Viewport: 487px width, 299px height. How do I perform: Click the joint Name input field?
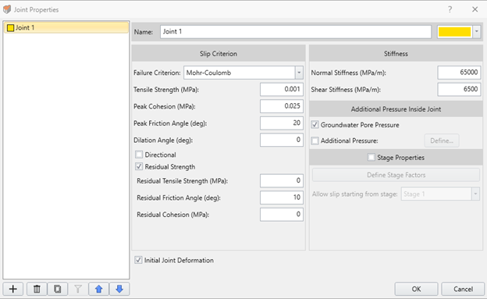coord(296,32)
